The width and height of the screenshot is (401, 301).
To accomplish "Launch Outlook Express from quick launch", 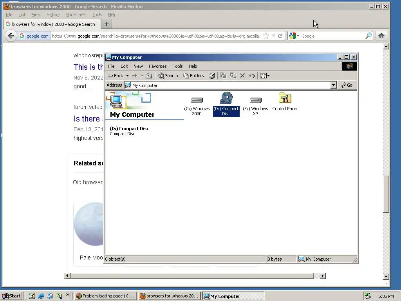I will [x=50, y=296].
